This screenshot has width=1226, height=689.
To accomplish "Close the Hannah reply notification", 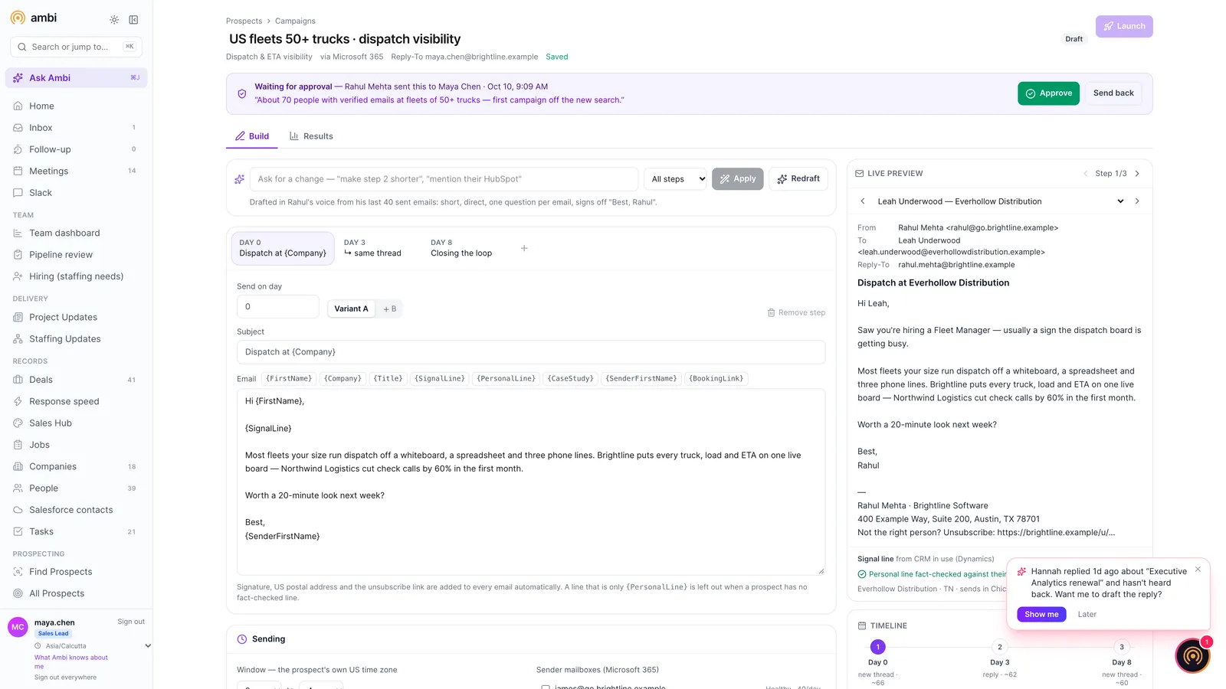I will pyautogui.click(x=1198, y=570).
